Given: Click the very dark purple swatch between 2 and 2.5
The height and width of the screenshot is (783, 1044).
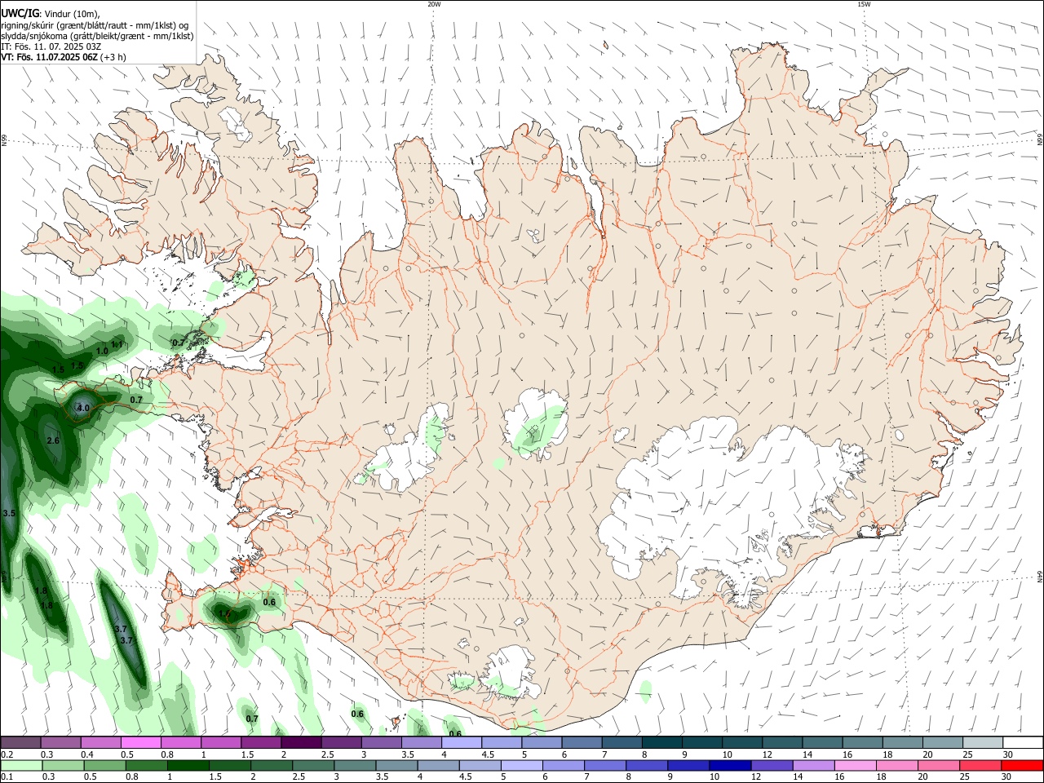Looking at the screenshot, I should (301, 743).
